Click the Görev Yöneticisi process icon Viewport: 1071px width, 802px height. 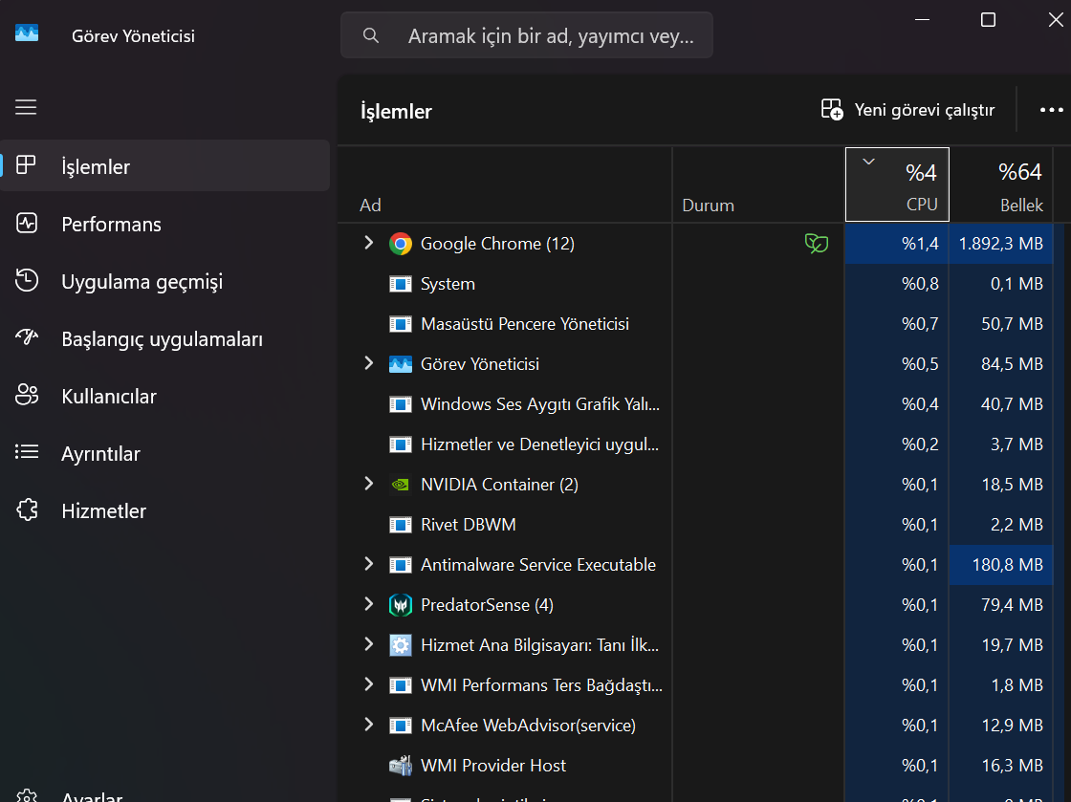click(401, 364)
